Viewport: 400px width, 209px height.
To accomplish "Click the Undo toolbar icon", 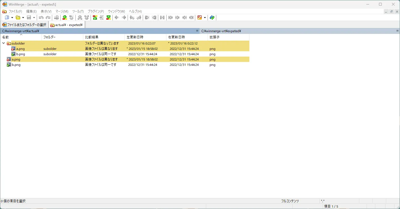I will pos(41,17).
